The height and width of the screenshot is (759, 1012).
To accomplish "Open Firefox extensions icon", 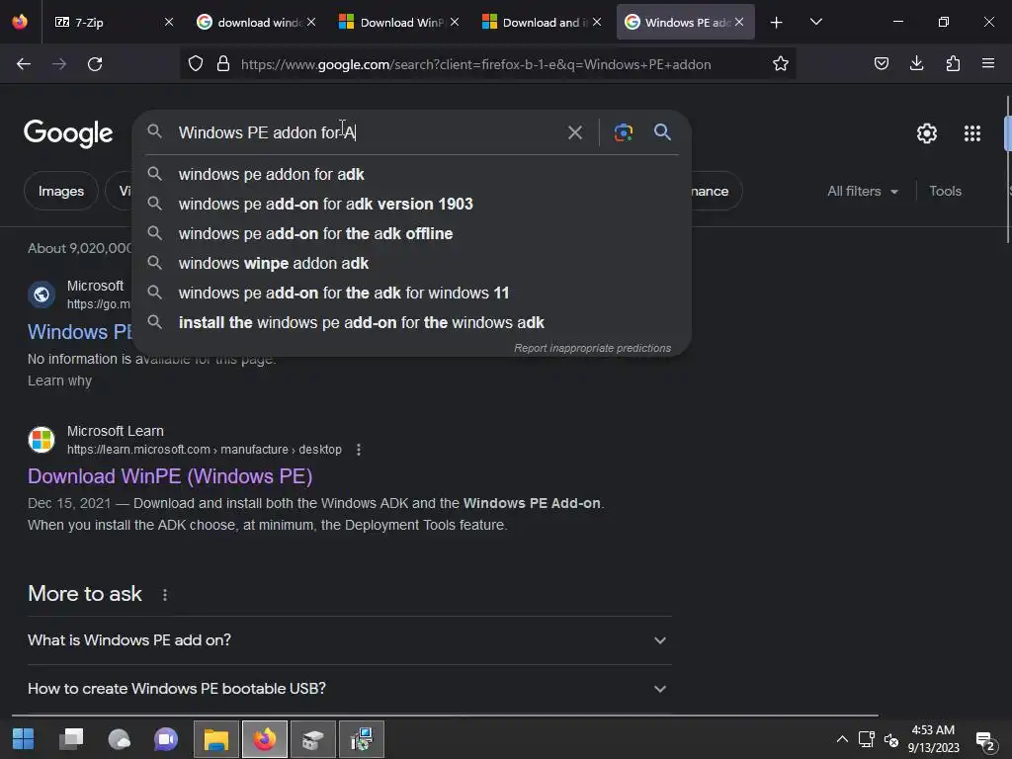I will 953,63.
